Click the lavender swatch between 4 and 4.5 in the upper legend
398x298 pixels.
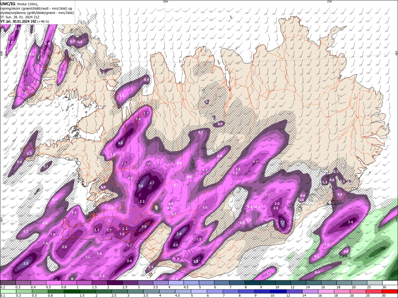(176, 282)
